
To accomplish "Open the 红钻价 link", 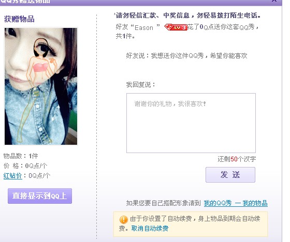I will click(x=13, y=175).
